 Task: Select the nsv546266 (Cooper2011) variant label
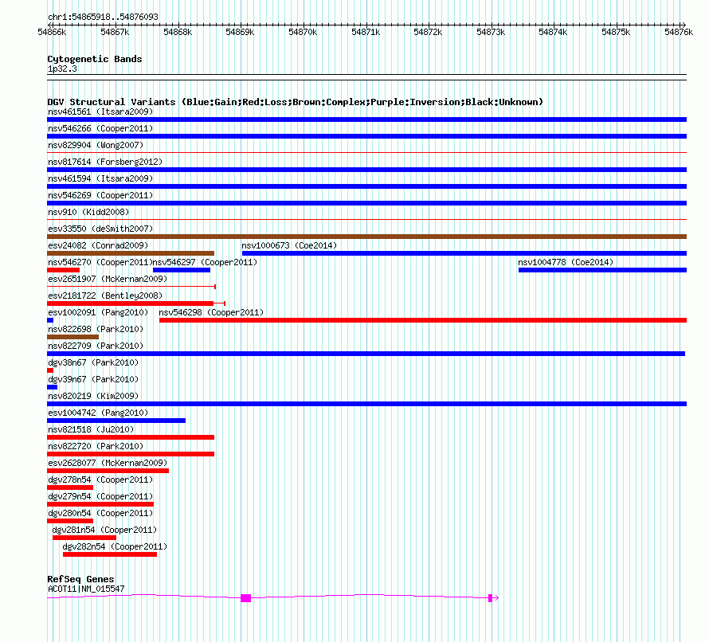tap(100, 128)
